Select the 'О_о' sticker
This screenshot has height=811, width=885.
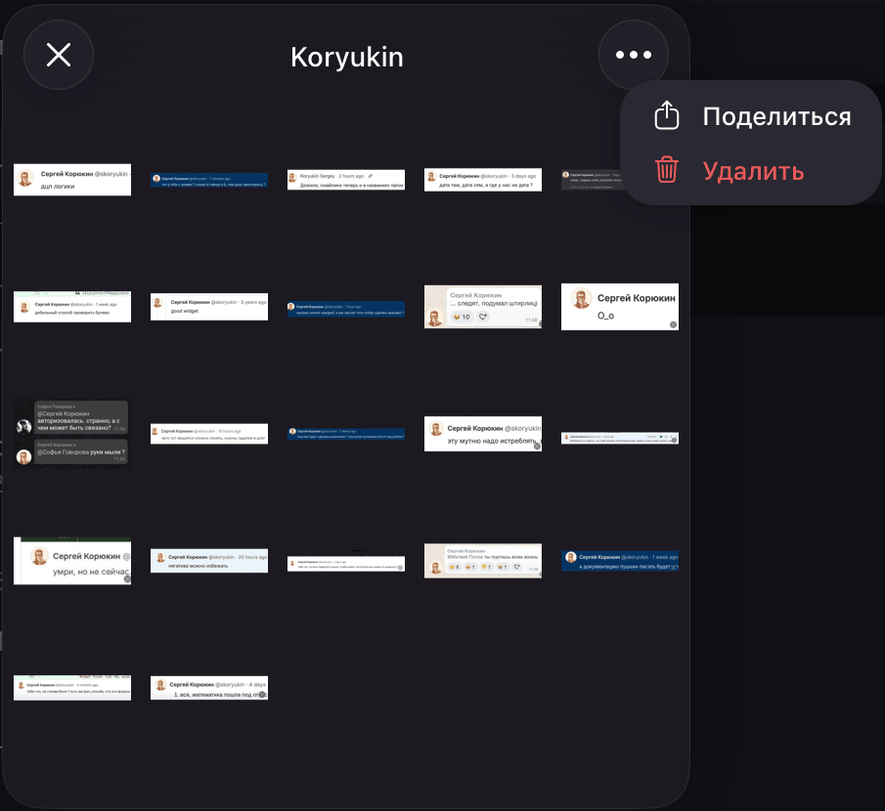coord(620,307)
